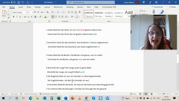Expand the document title dropdown
This screenshot has height=101, width=179.
[x=56, y=2]
